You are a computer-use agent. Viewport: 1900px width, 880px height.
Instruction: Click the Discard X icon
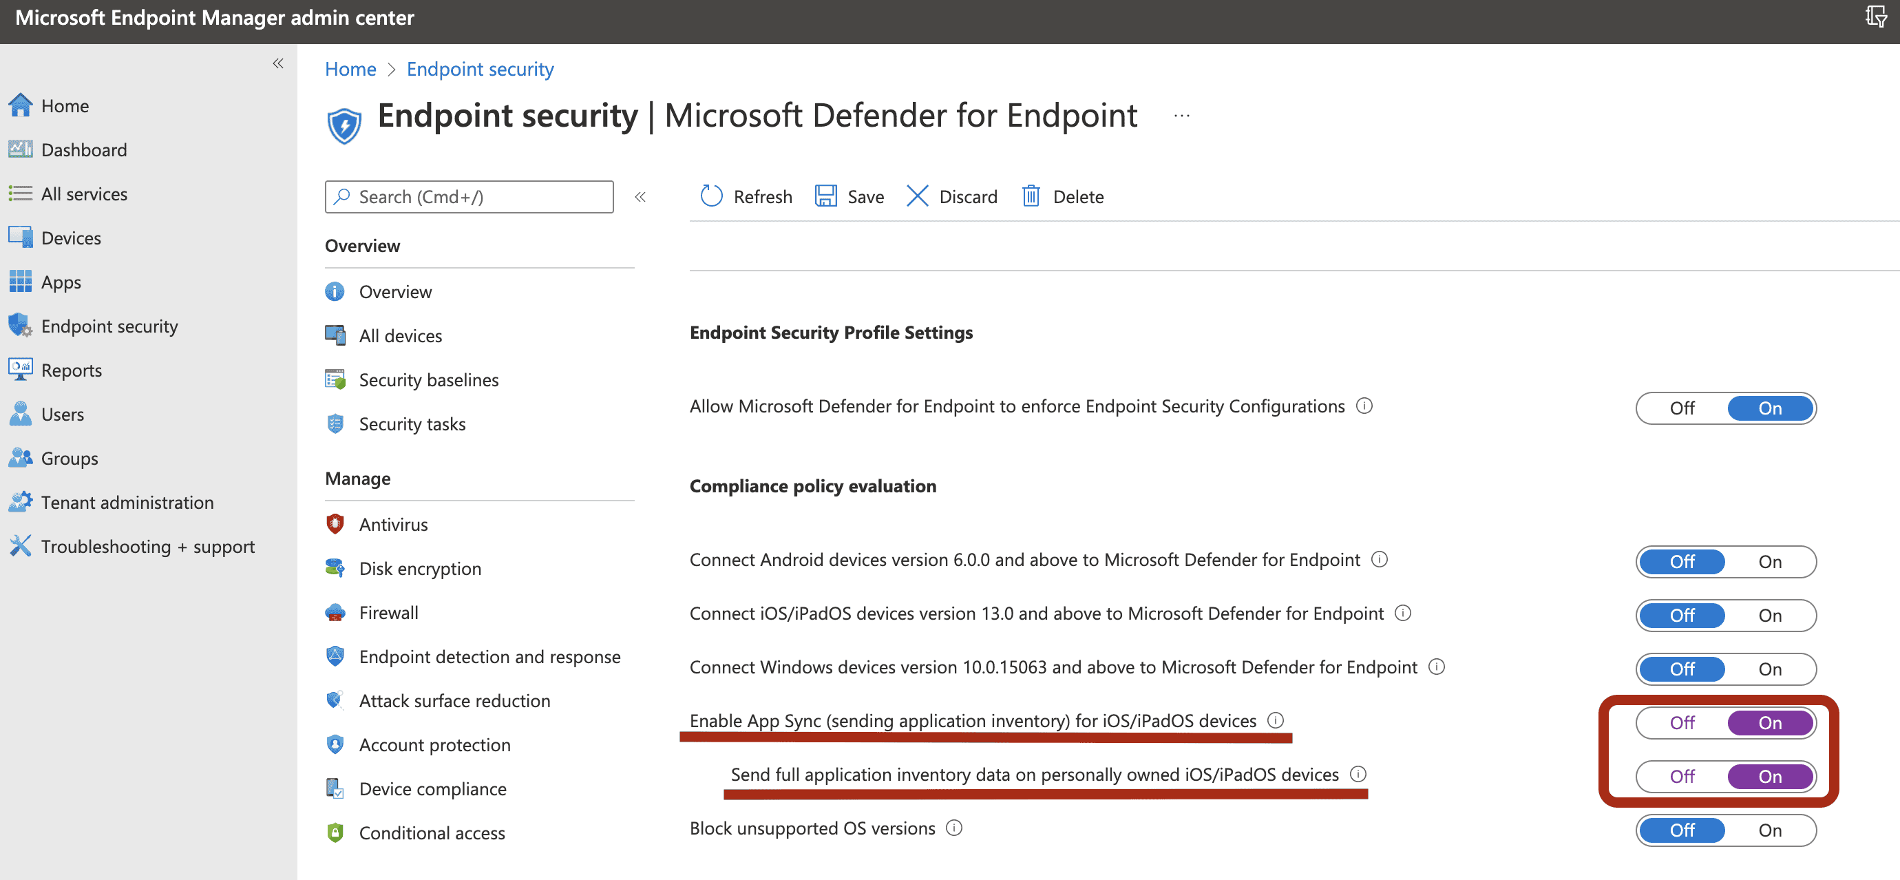pos(917,196)
